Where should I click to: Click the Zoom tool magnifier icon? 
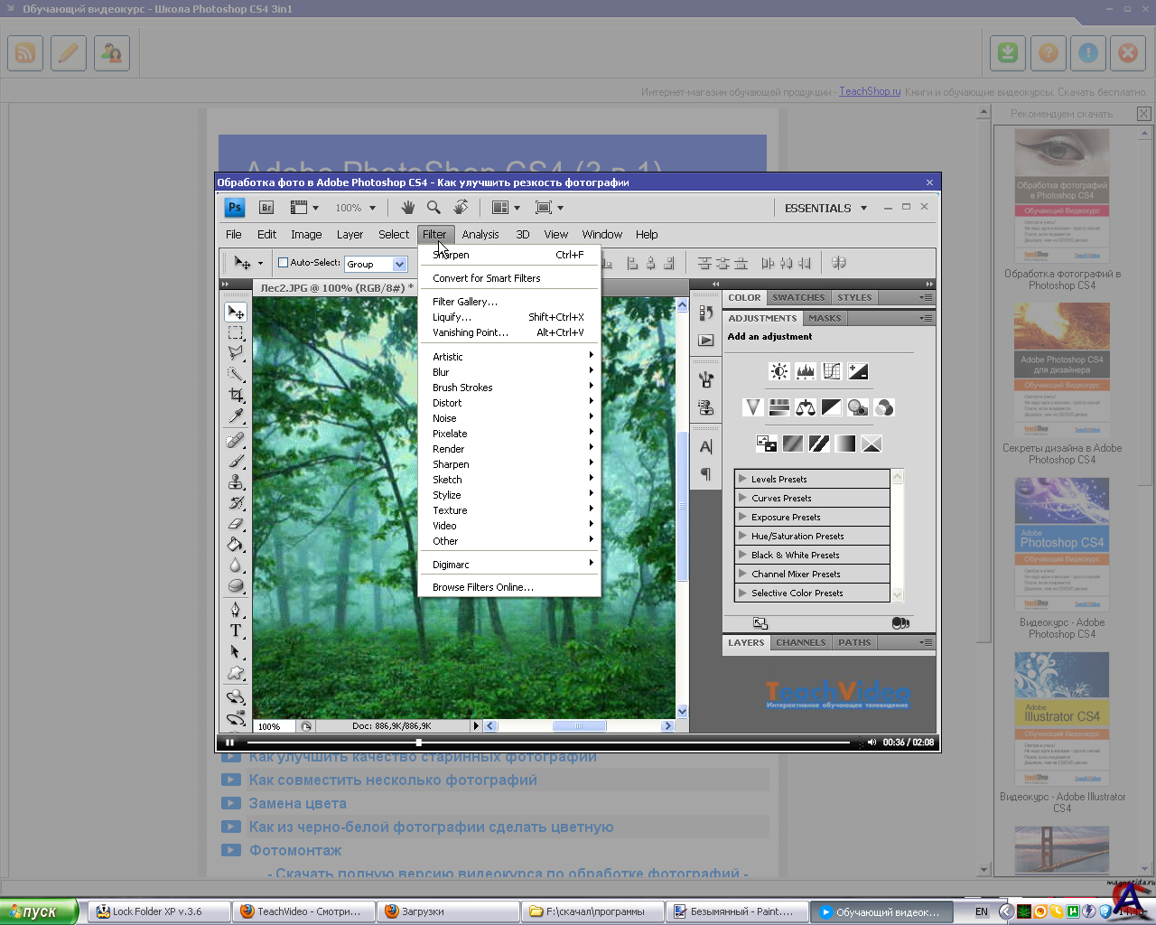[x=433, y=208]
